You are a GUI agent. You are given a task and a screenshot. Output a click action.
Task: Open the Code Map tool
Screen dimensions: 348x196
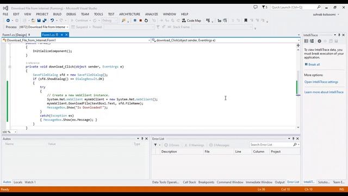tap(191, 21)
